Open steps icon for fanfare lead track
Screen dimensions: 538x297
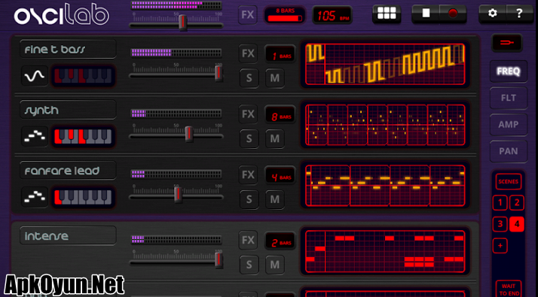click(x=35, y=197)
